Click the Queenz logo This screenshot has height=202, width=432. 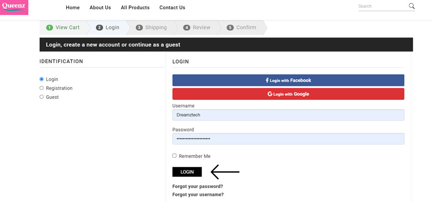click(14, 7)
